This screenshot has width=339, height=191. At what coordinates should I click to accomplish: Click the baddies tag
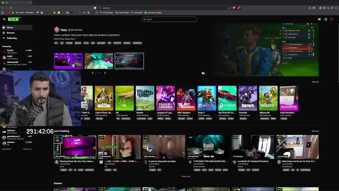pyautogui.click(x=127, y=43)
